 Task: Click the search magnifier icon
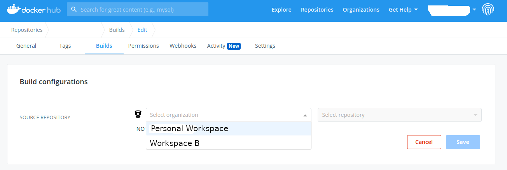tap(74, 9)
